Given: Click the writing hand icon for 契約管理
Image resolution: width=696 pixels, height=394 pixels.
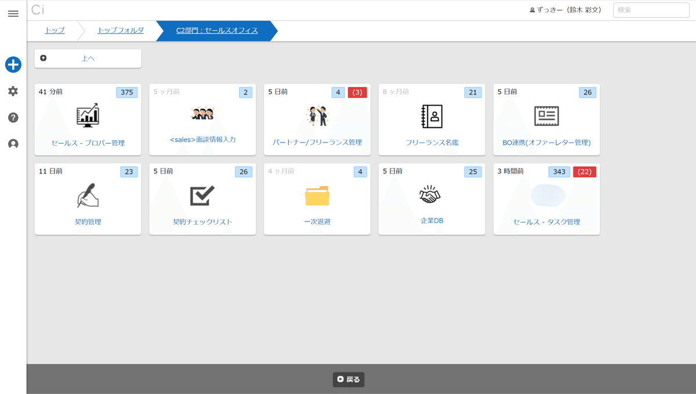Looking at the screenshot, I should point(88,195).
